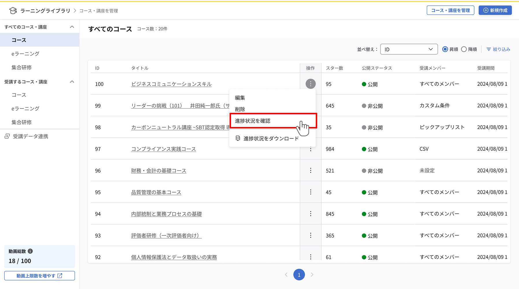Select 集合研修 under 受講するコース・講座
This screenshot has height=289, width=519.
(22, 122)
